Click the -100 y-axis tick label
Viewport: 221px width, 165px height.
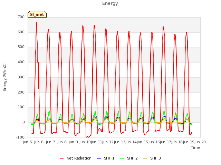pos(20,137)
